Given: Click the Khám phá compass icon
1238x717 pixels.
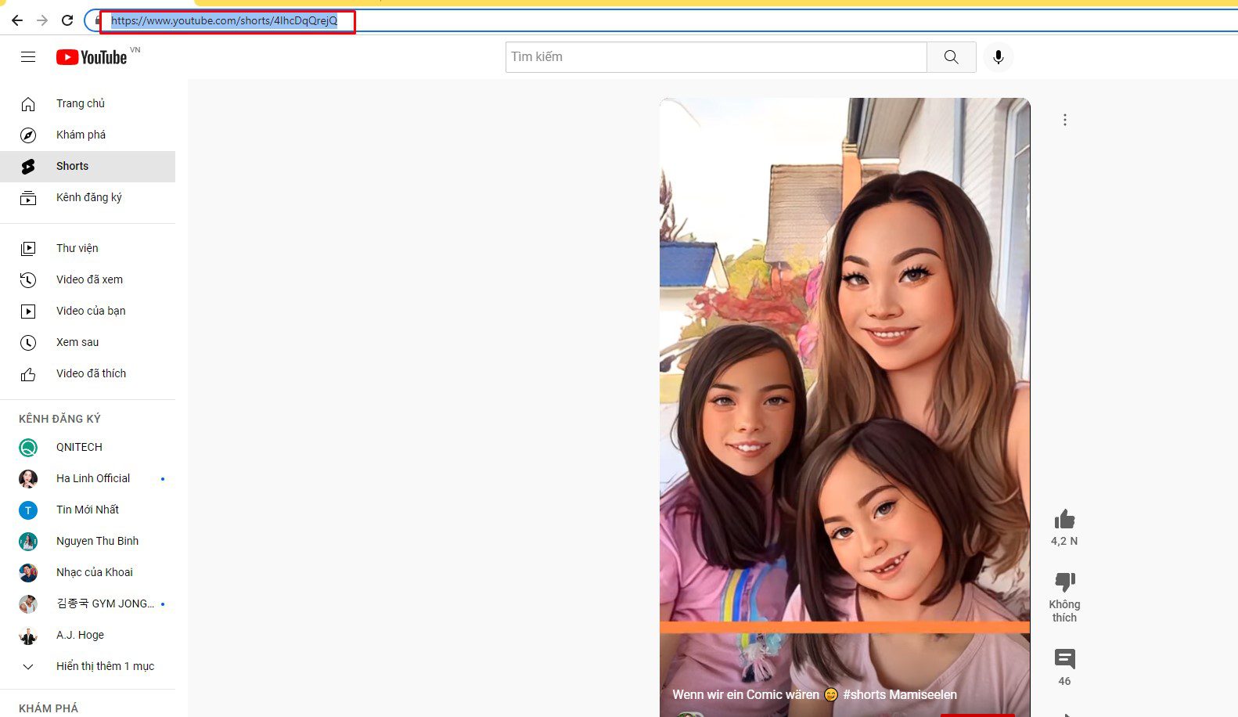Looking at the screenshot, I should point(28,135).
